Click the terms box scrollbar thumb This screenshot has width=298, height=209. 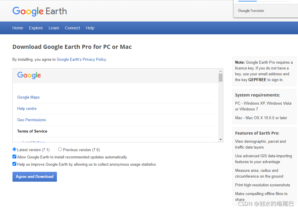click(x=220, y=78)
